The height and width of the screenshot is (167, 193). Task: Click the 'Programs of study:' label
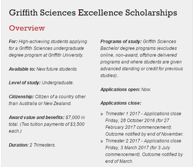tap(121, 42)
